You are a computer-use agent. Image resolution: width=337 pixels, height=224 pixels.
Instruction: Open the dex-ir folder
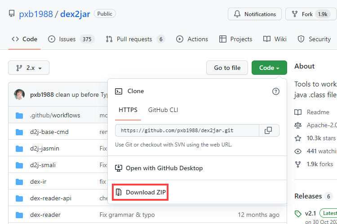click(38, 181)
